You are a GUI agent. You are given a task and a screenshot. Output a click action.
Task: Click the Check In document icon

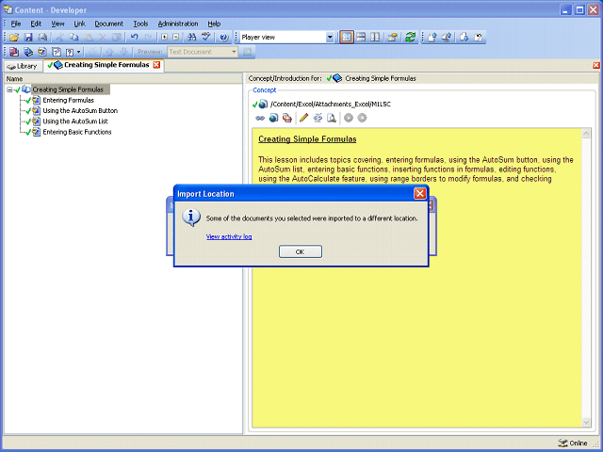click(432, 38)
